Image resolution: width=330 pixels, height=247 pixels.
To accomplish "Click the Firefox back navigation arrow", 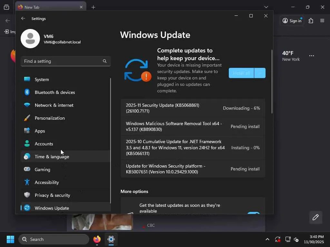I will (8, 21).
